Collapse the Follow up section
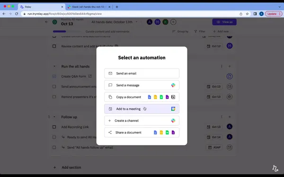 click(54, 117)
